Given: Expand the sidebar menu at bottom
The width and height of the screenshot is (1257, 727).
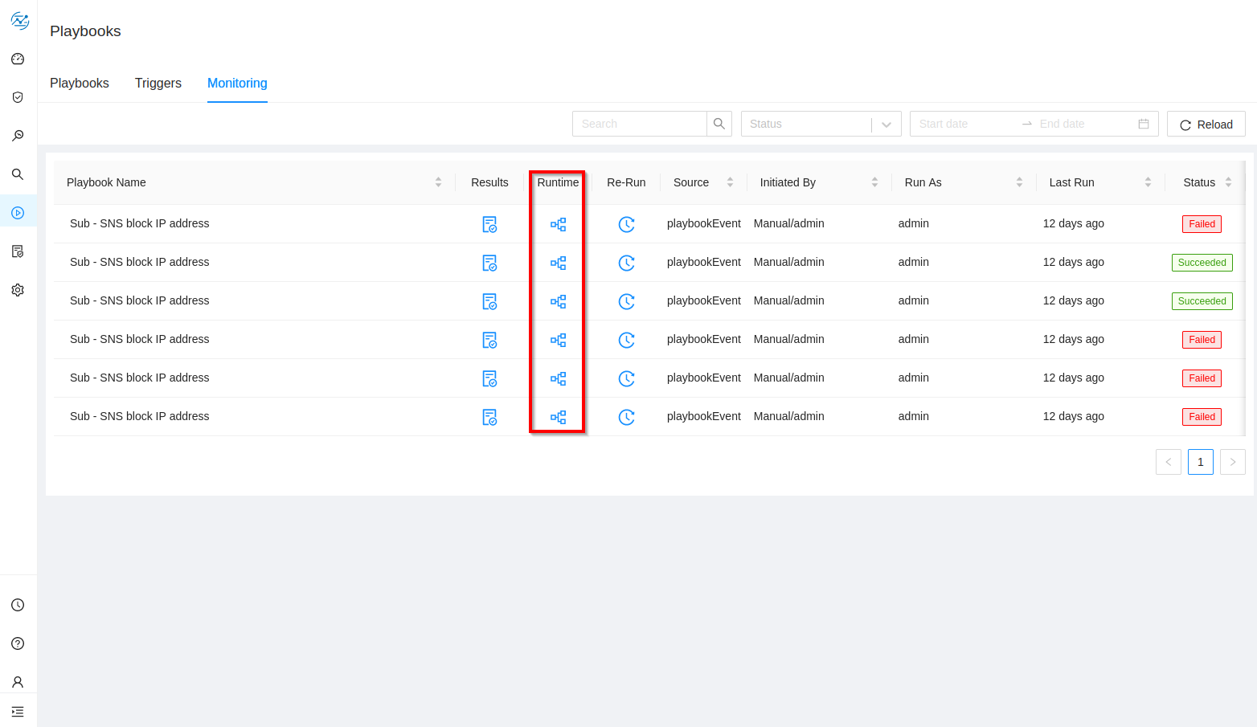Looking at the screenshot, I should coord(18,712).
